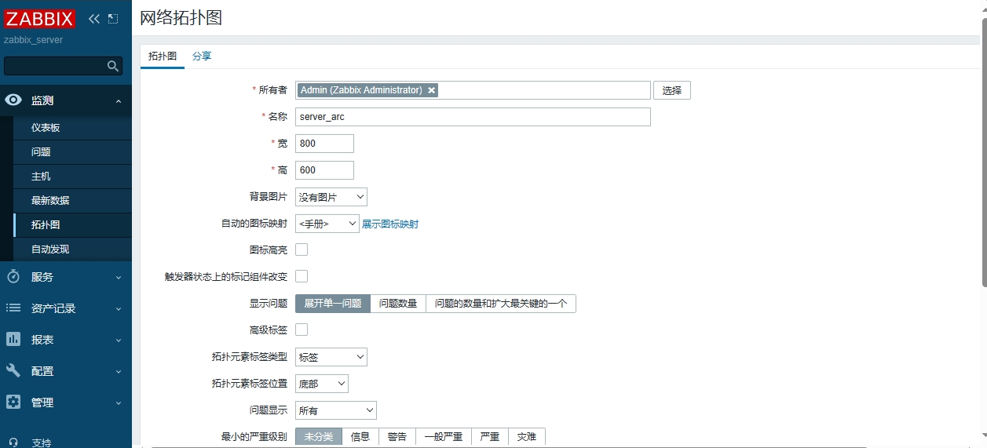Open the 背景图片 dropdown
The image size is (987, 448).
(x=331, y=197)
